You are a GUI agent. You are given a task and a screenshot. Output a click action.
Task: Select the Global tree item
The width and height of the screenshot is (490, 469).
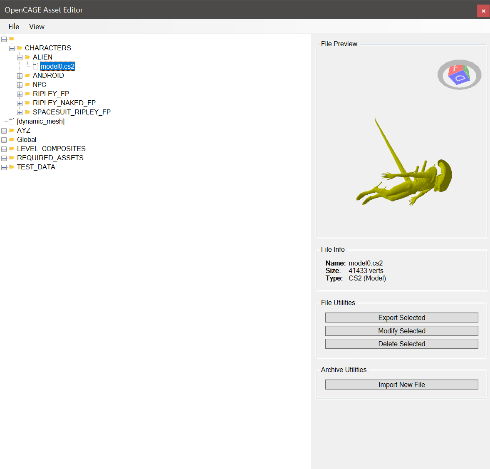pos(27,139)
